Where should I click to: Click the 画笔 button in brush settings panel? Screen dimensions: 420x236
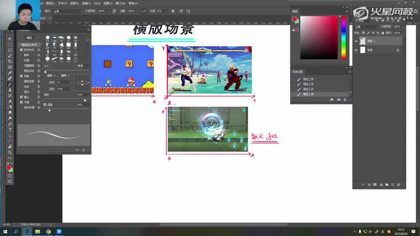(29, 38)
